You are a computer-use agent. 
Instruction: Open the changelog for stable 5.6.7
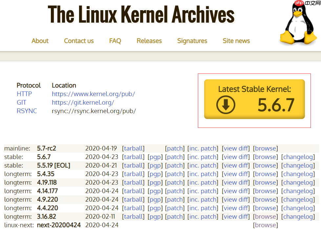point(298,157)
